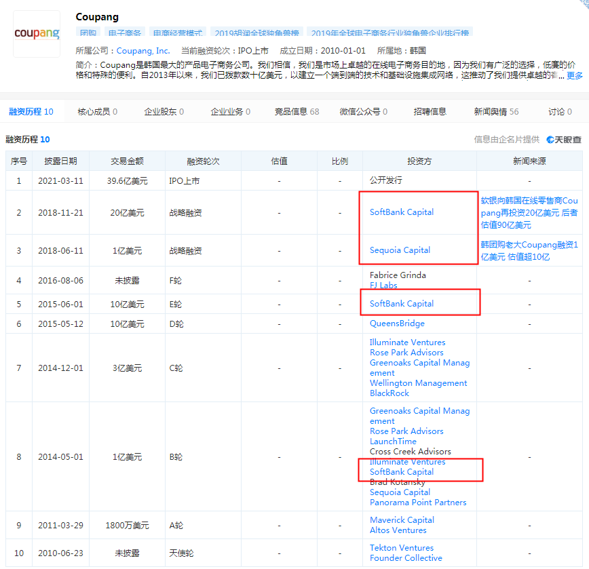Viewport: 589px width, 569px height.
Task: Open the 2019年全球电子商务行业独角兽企业排行榜 tag
Action: [390, 33]
